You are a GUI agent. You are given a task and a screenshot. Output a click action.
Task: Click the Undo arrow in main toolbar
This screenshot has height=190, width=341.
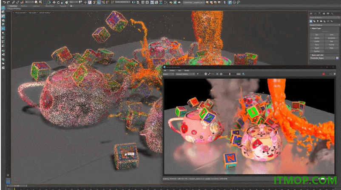(x=4, y=2)
